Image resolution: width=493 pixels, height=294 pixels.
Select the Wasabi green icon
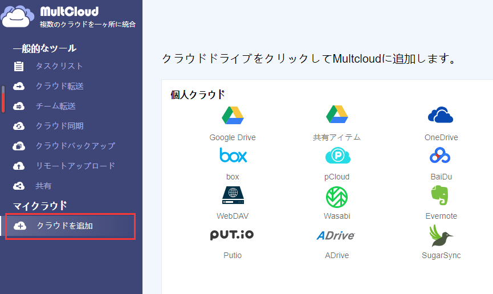click(x=337, y=197)
